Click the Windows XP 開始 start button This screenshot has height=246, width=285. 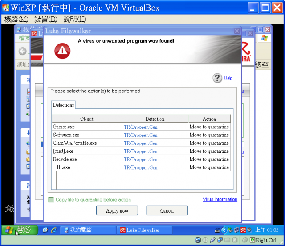(x=20, y=230)
